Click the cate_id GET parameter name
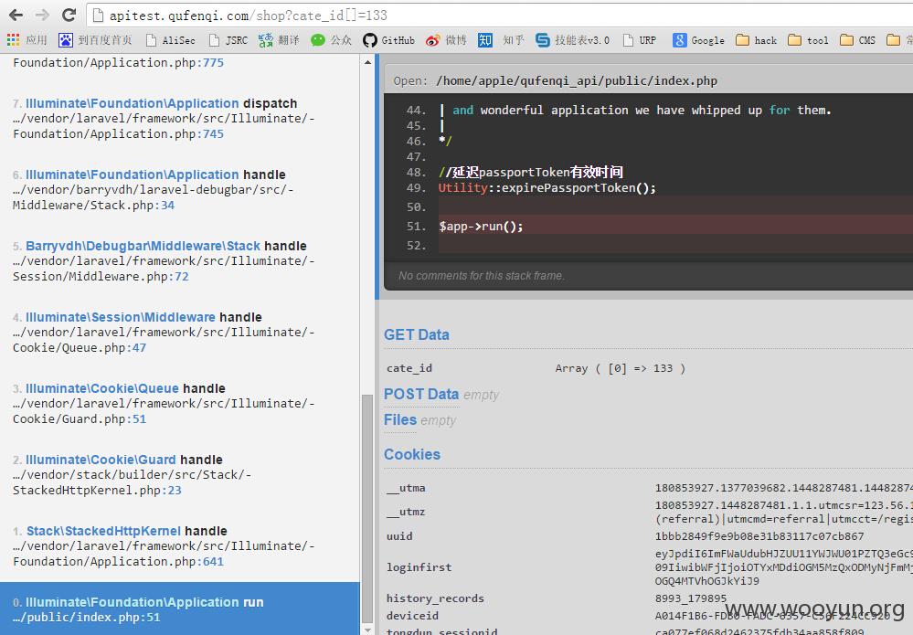 409,368
